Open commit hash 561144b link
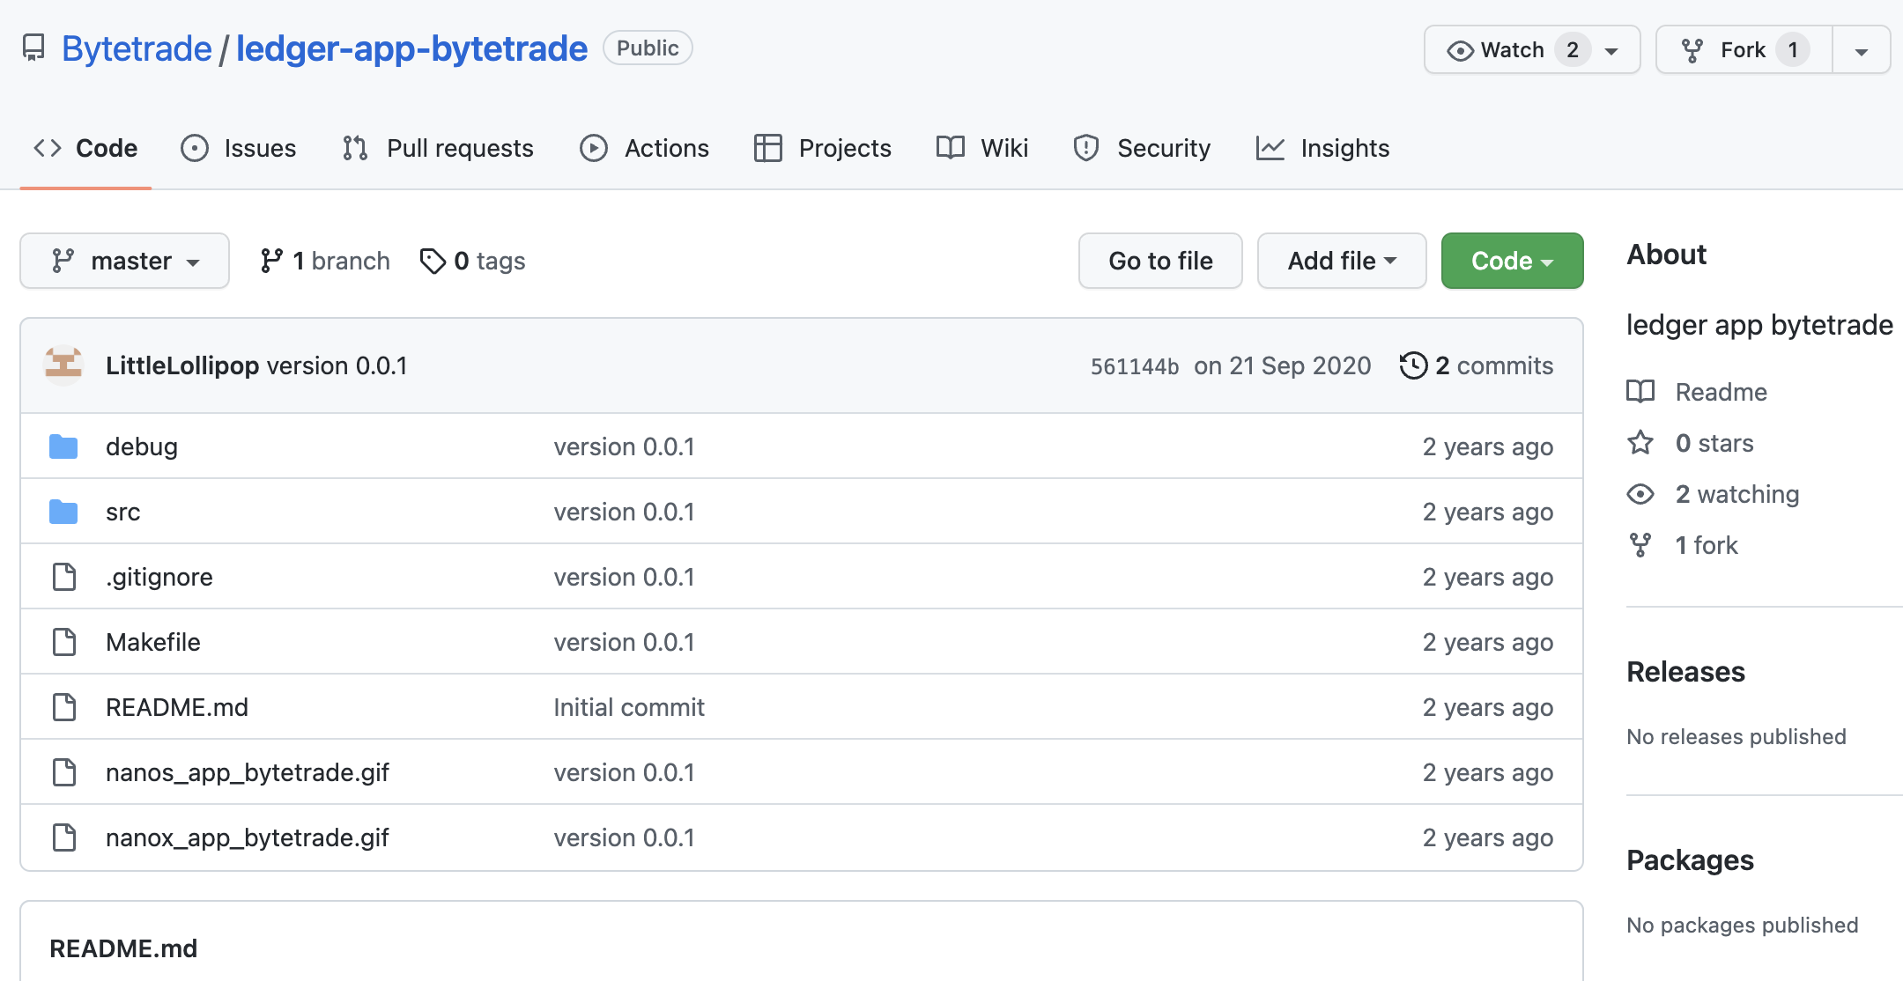Image resolution: width=1903 pixels, height=981 pixels. tap(1134, 366)
